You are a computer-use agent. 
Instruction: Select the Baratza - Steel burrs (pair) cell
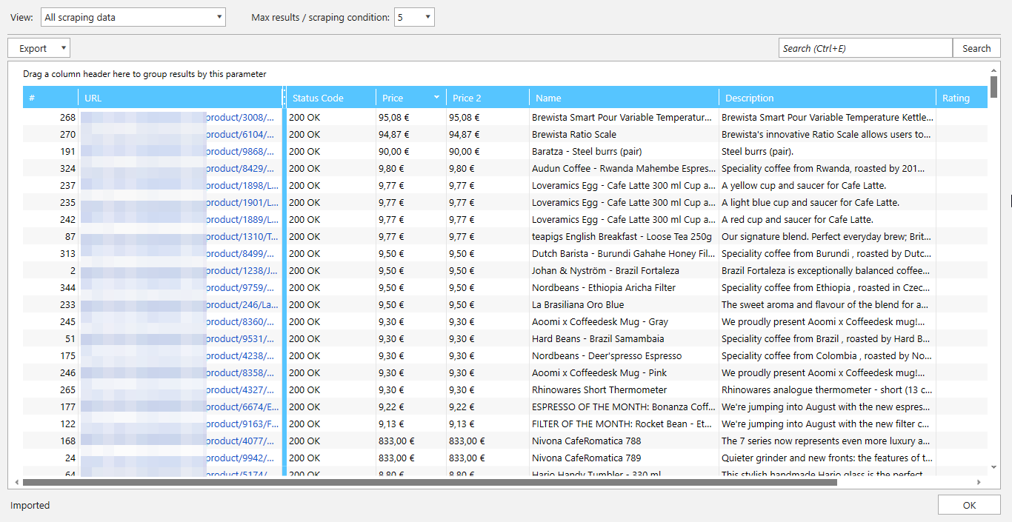[x=624, y=151]
